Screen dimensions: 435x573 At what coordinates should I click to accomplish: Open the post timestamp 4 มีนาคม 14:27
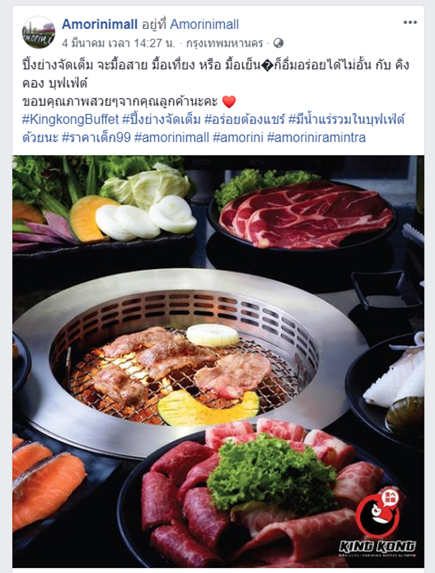tap(119, 43)
